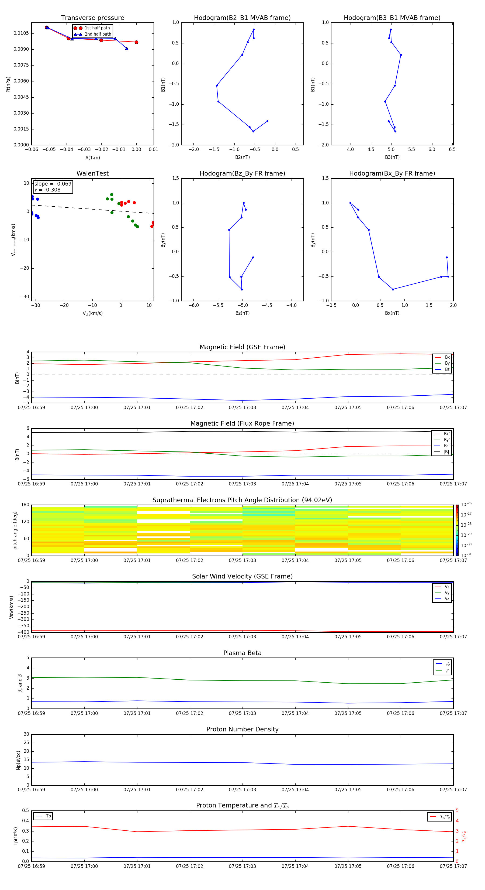Click the "Transverse pressure" plot title
485x890 pixels.
tap(92, 18)
